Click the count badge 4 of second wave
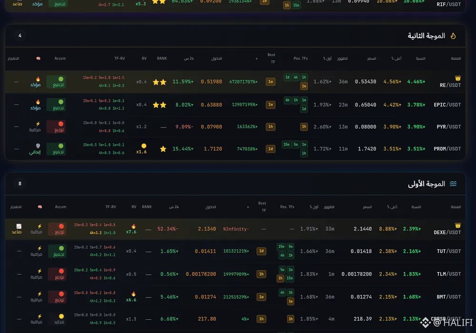 click(x=20, y=36)
